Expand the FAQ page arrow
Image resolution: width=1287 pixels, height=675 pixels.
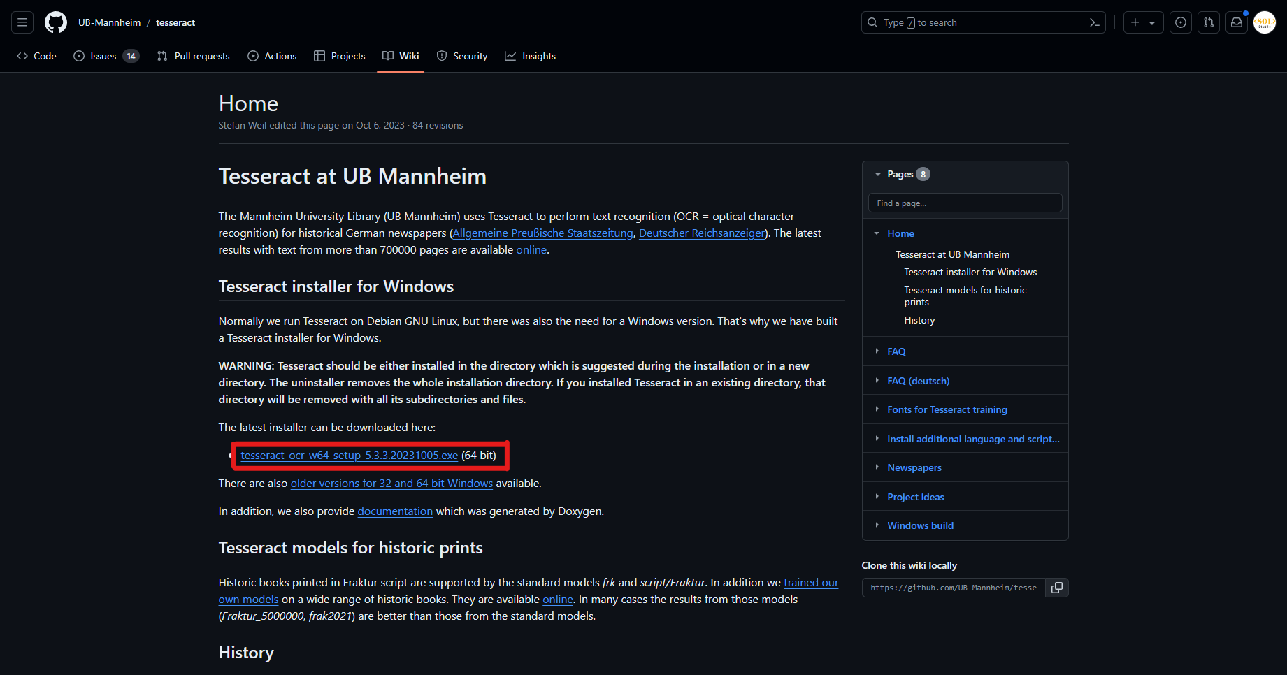pyautogui.click(x=877, y=351)
